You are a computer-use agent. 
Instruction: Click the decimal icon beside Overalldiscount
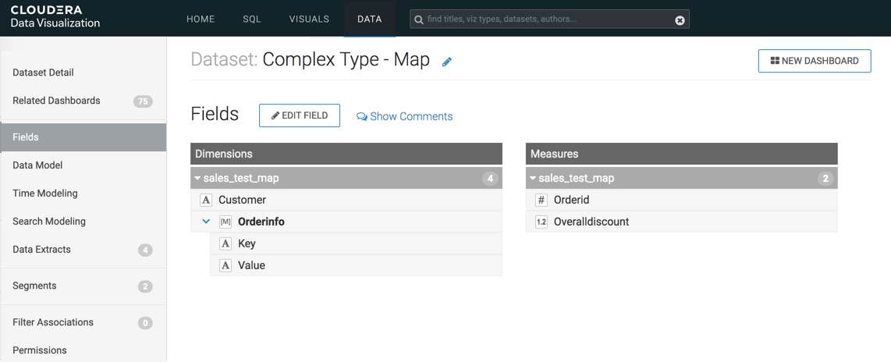[541, 222]
